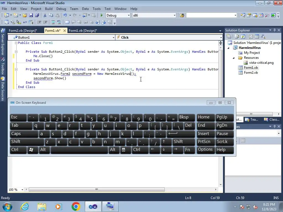Save Form1.vb with the floppy disk icon
Screen dimensions: 283x212
tap(31, 15)
